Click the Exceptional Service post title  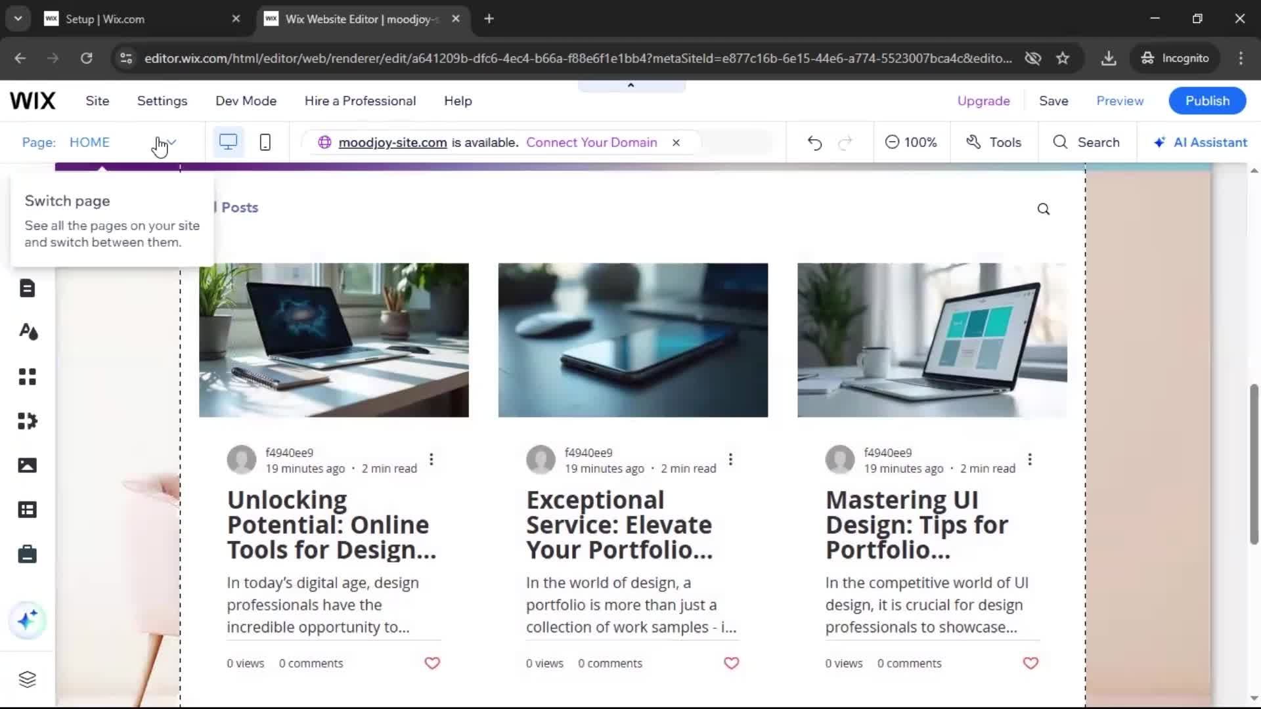point(619,525)
